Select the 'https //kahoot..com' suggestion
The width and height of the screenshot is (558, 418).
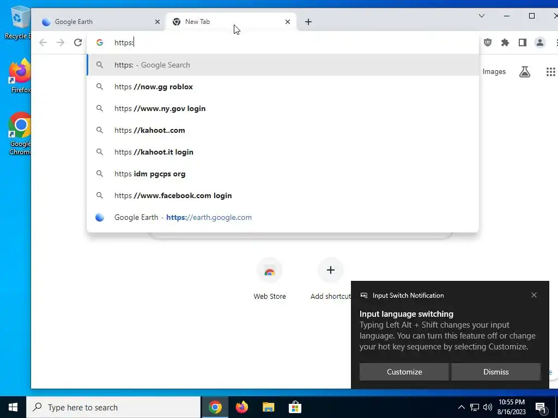(283, 130)
